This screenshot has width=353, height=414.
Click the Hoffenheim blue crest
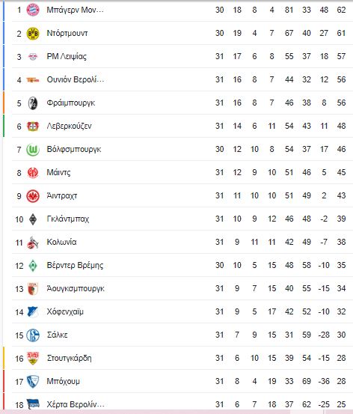pyautogui.click(x=33, y=312)
